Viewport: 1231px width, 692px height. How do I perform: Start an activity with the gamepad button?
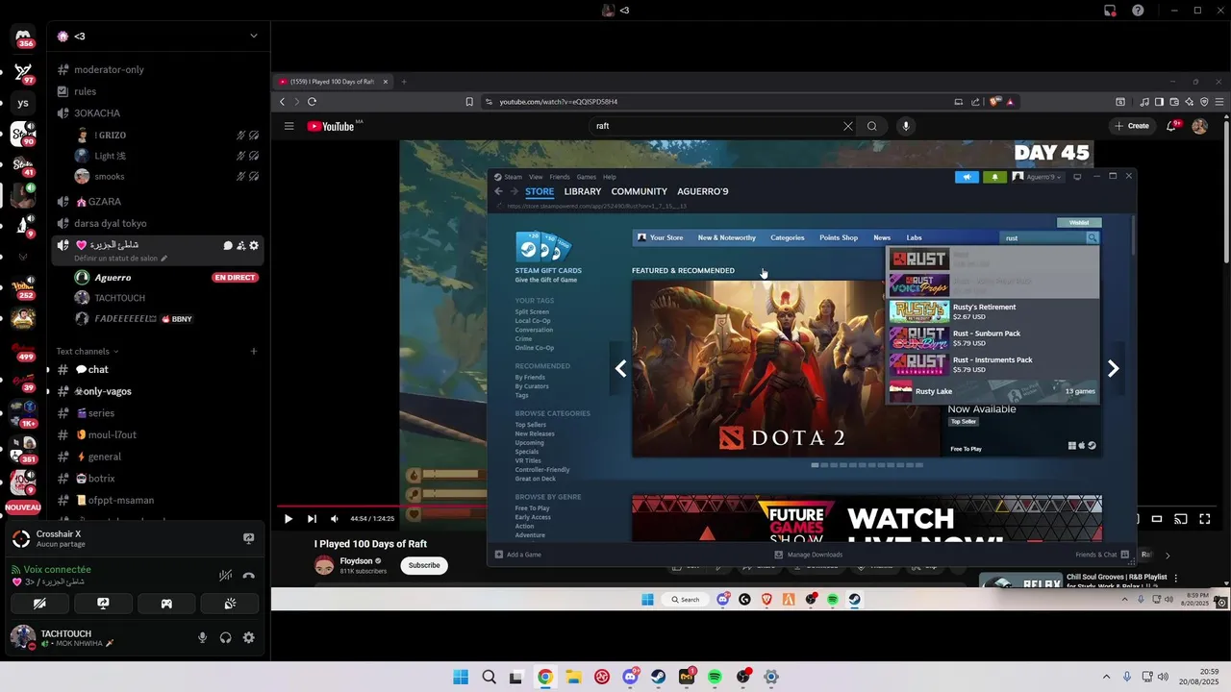pyautogui.click(x=166, y=604)
